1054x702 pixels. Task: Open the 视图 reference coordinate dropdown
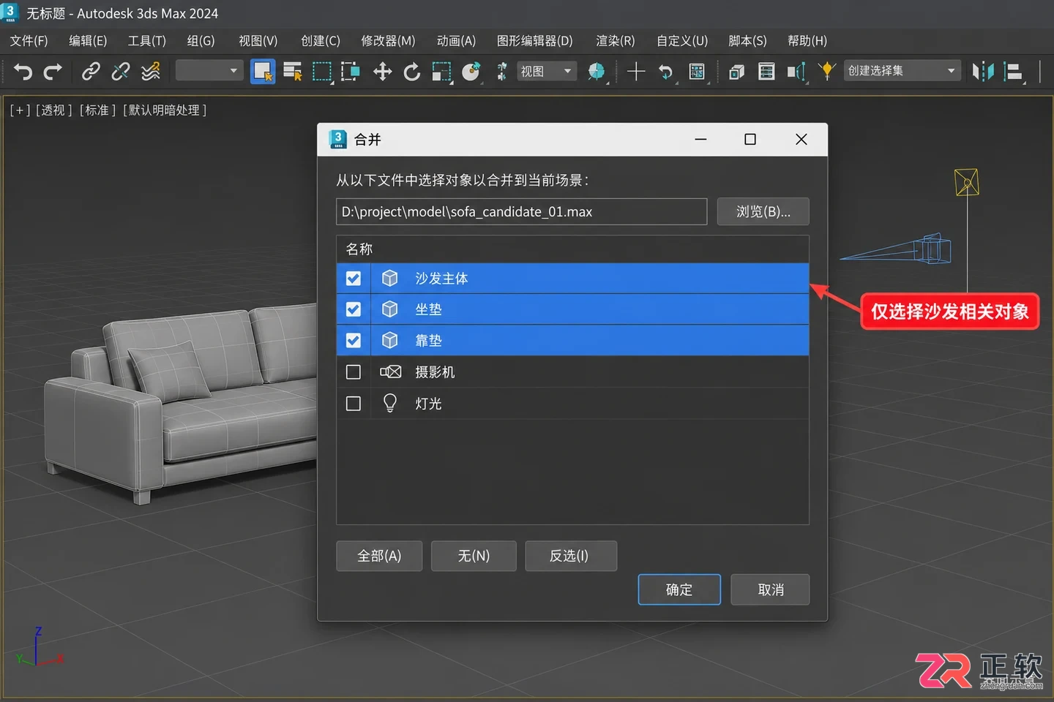point(547,71)
